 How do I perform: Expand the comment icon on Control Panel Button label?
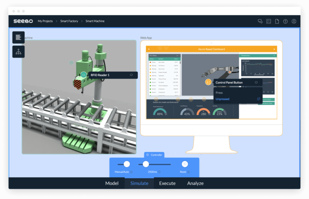click(256, 82)
